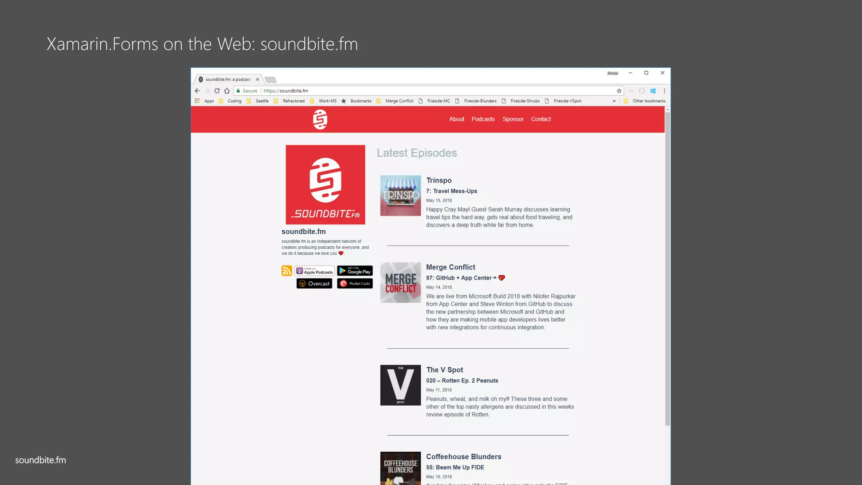This screenshot has height=485, width=862.
Task: Go to browser home page icon
Action: tap(227, 91)
